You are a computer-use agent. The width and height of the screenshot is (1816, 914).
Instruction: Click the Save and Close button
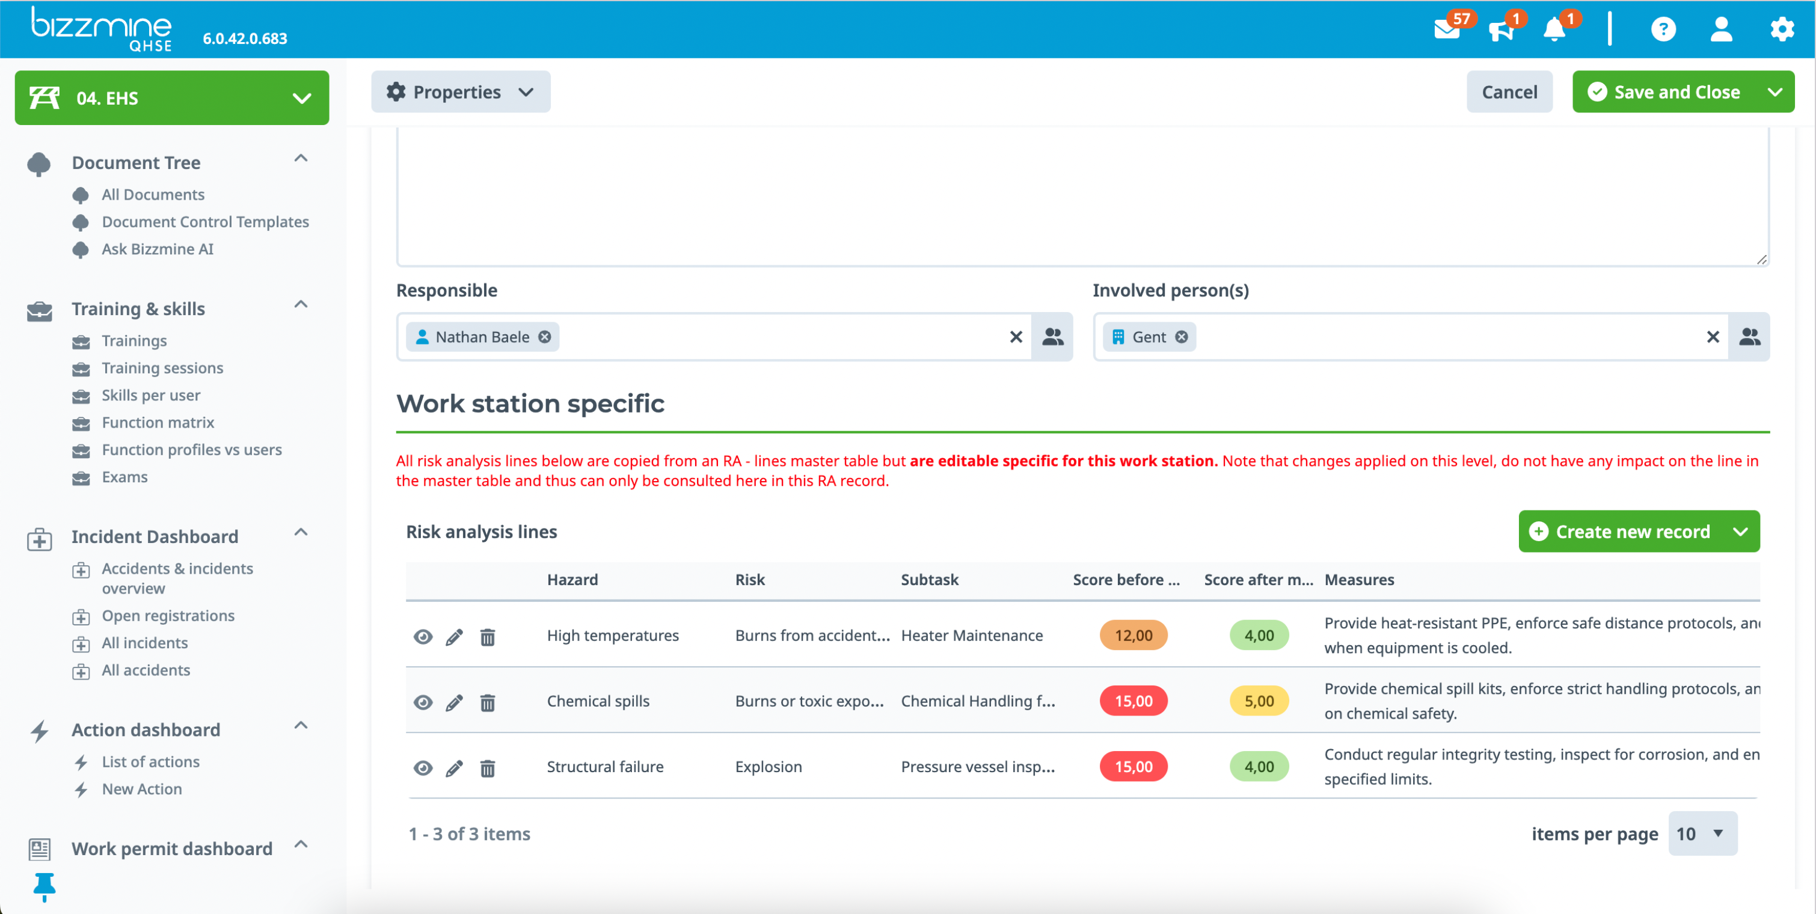pyautogui.click(x=1676, y=91)
